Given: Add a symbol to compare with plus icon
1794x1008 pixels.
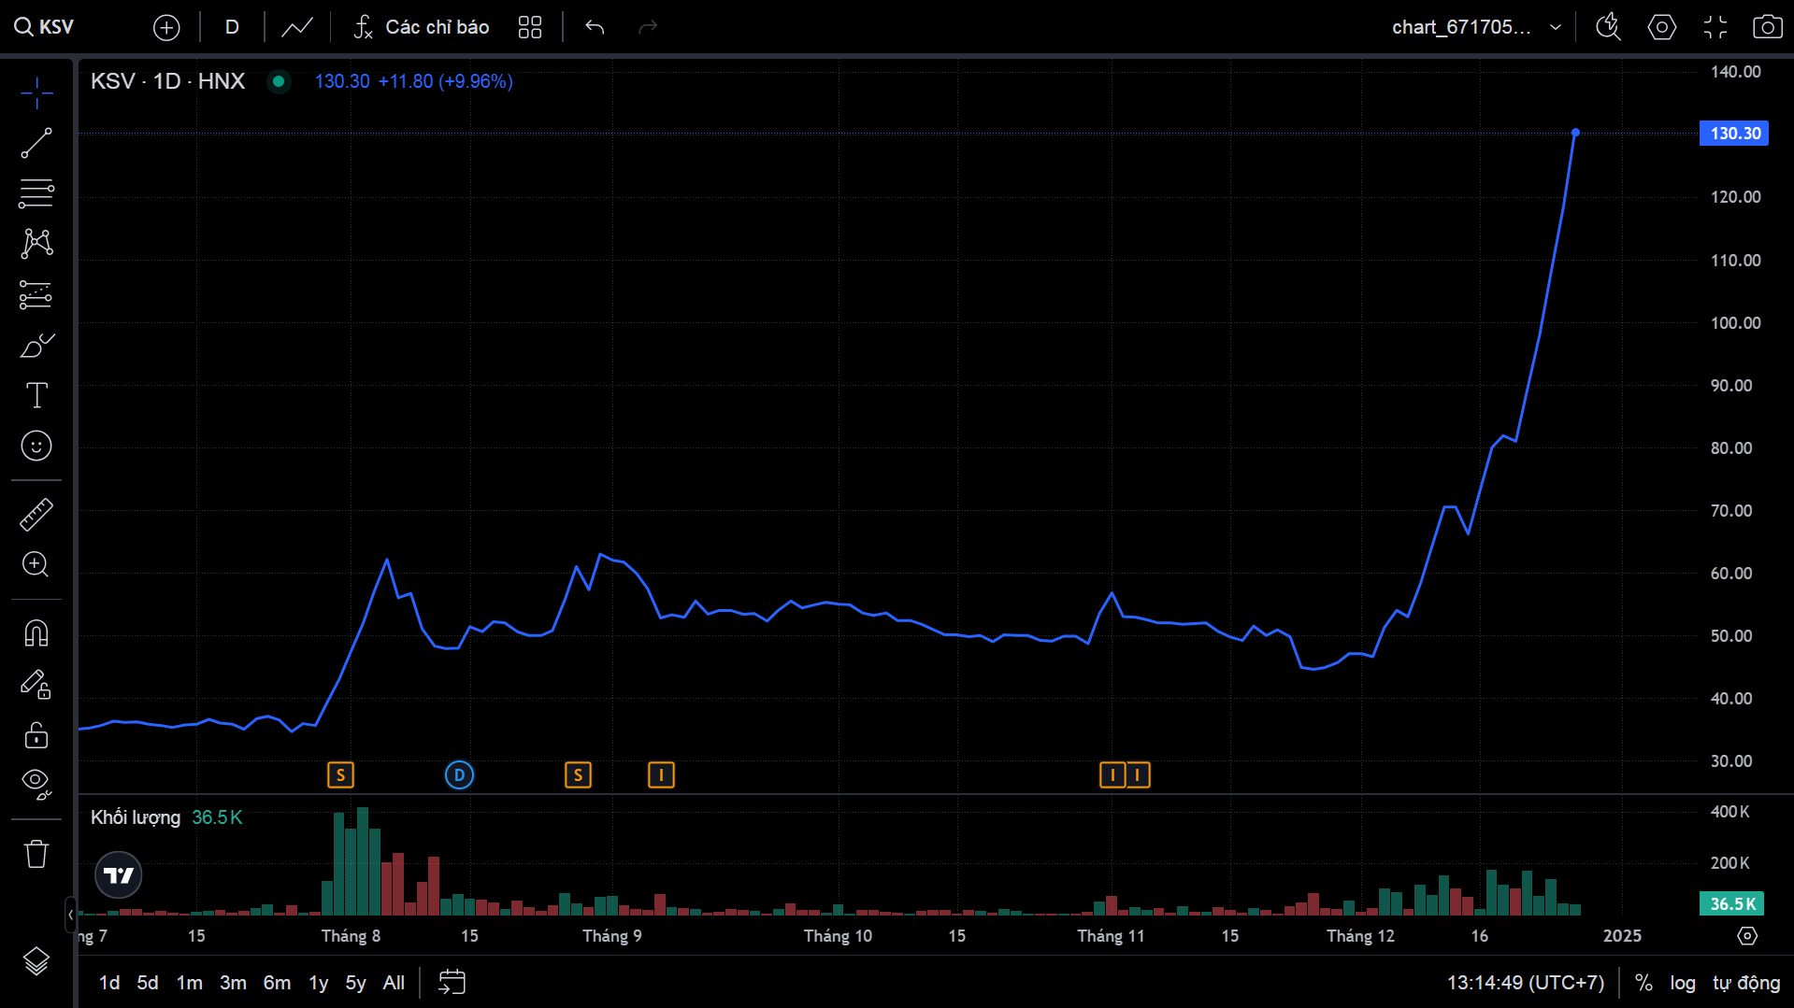Looking at the screenshot, I should 166,27.
